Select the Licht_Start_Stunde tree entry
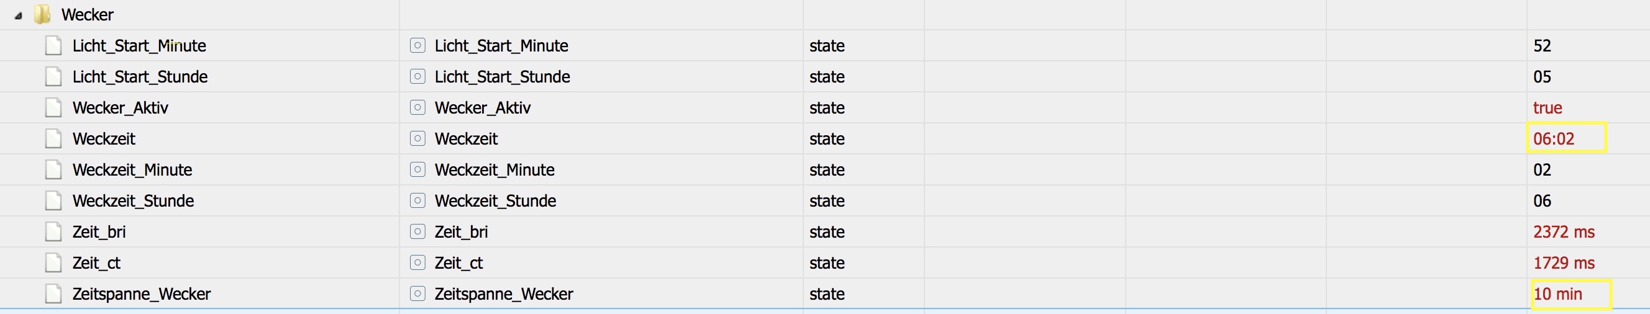 pos(140,77)
